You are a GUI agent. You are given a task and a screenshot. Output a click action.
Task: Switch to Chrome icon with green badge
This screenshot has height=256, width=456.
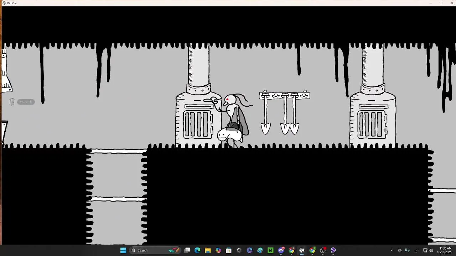[312, 250]
